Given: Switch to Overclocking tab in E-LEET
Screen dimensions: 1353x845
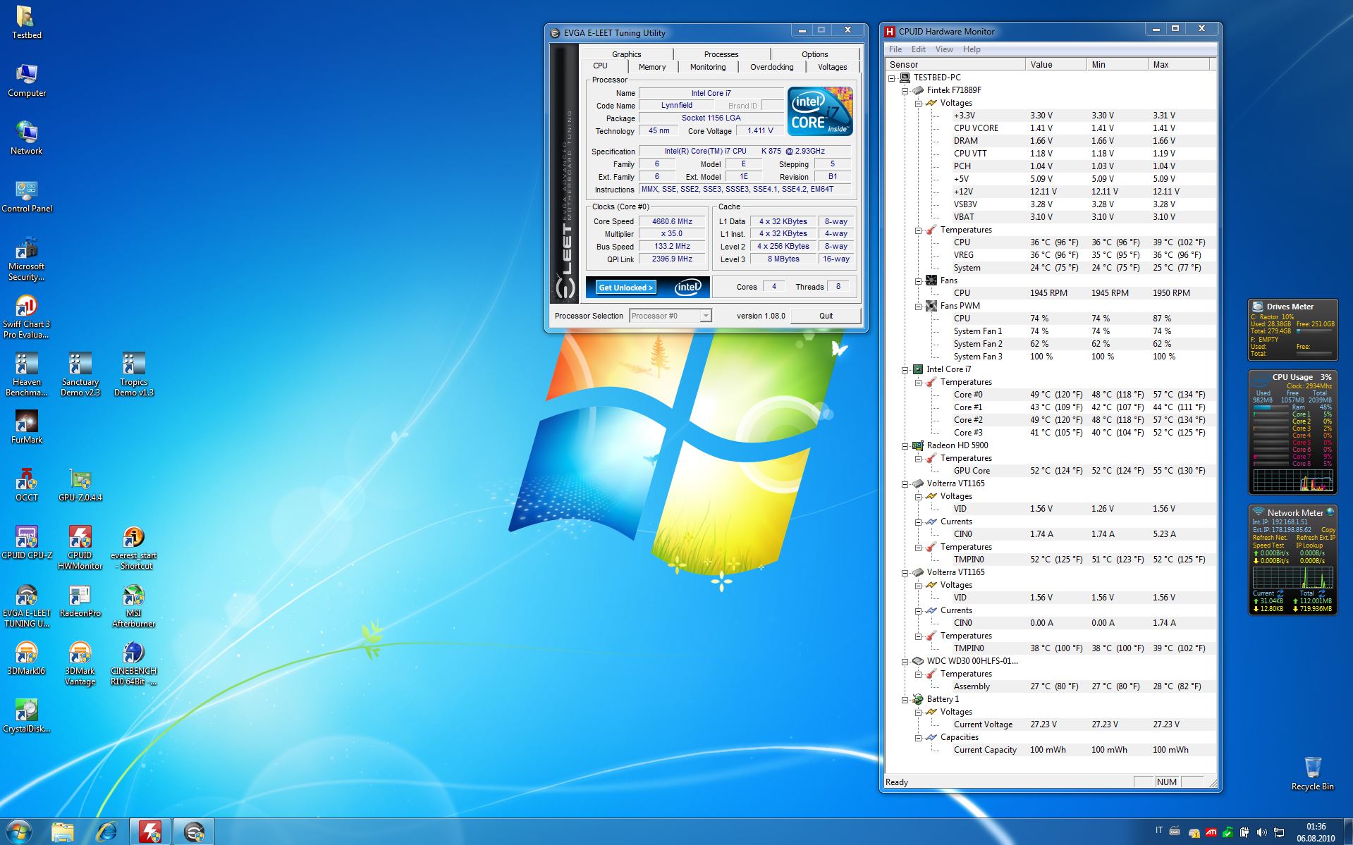Looking at the screenshot, I should (771, 67).
